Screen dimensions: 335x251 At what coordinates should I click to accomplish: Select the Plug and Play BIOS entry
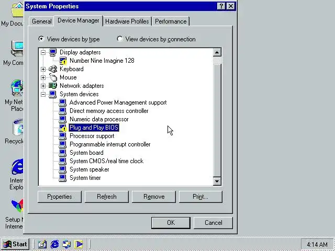(x=94, y=128)
